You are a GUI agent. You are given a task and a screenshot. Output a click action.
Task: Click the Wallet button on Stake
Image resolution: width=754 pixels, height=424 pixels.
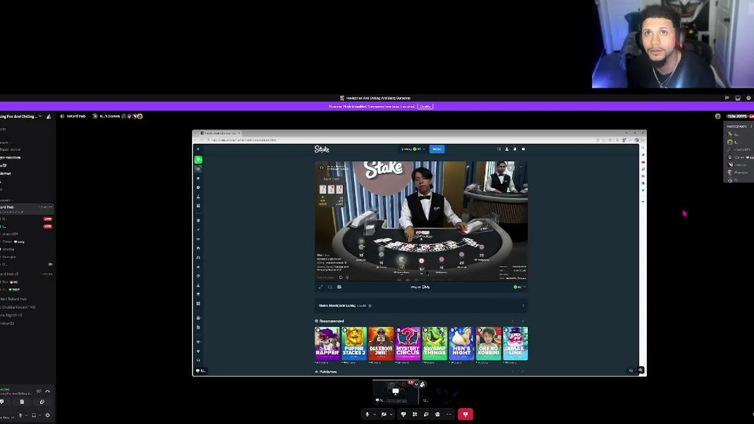437,149
